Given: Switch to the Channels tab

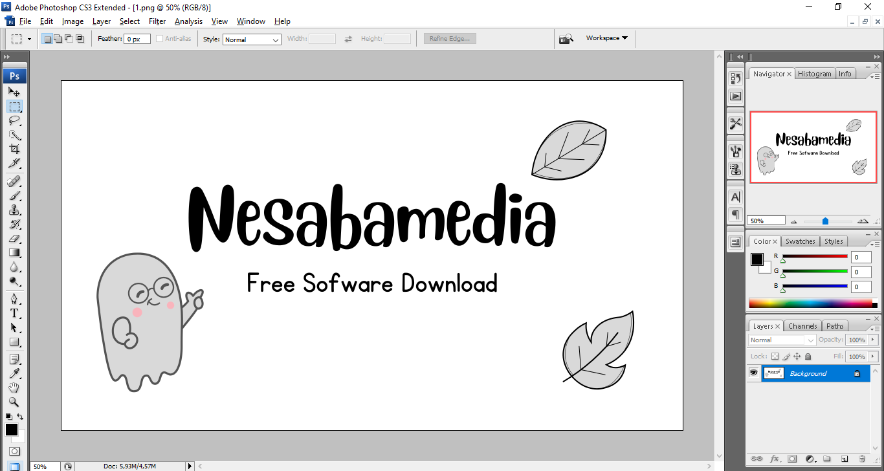Looking at the screenshot, I should [x=802, y=326].
